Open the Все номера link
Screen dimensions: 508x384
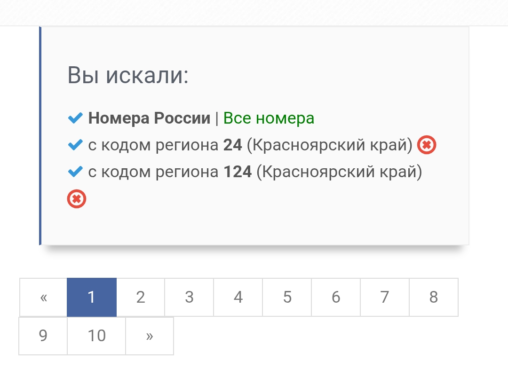pyautogui.click(x=269, y=118)
